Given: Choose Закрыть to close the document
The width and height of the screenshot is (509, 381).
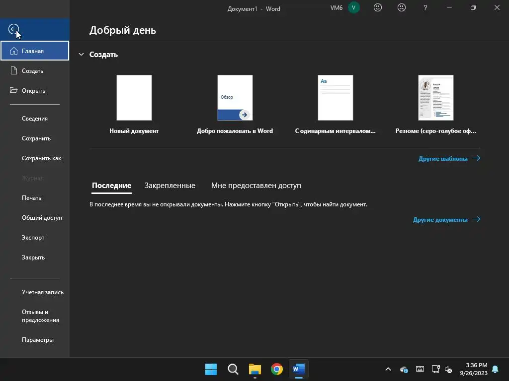Looking at the screenshot, I should [35, 257].
